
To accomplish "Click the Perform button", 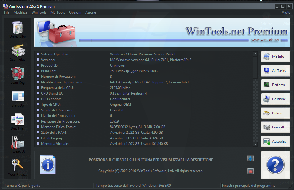I will (275, 85).
